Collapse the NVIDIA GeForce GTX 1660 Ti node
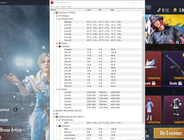This screenshot has width=184, height=140. pos(54,117)
